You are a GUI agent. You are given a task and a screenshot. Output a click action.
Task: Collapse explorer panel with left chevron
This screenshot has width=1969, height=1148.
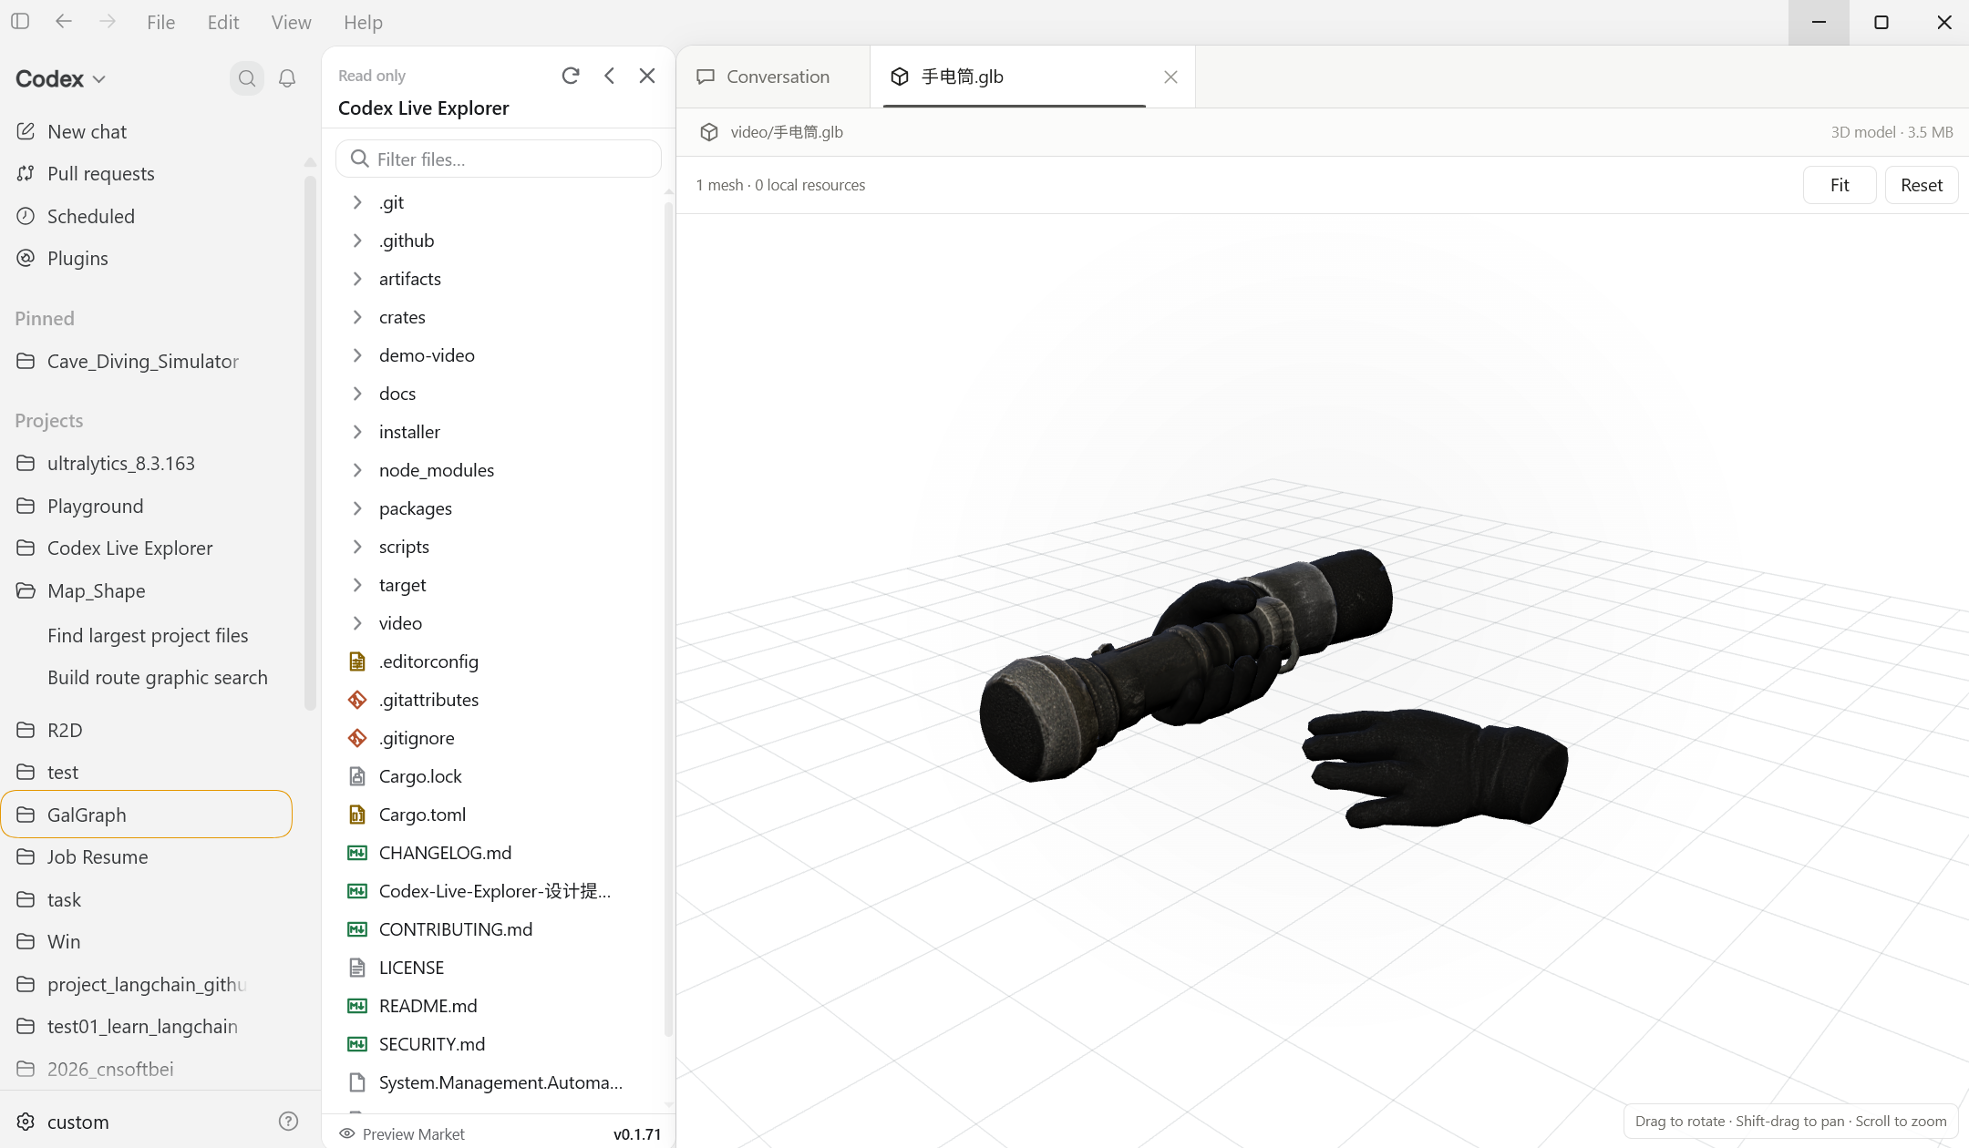610,76
